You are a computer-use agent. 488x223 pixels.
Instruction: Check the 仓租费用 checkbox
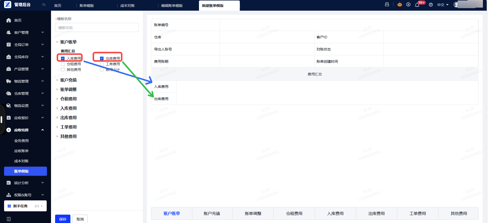click(63, 64)
